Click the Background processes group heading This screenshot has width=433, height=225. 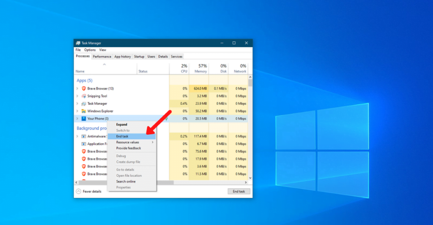pos(91,128)
